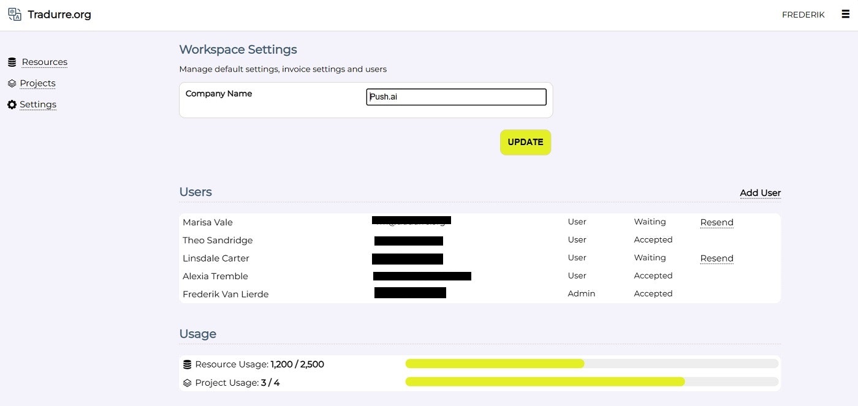Image resolution: width=858 pixels, height=406 pixels.
Task: Open the hamburger menu icon
Action: click(x=846, y=14)
